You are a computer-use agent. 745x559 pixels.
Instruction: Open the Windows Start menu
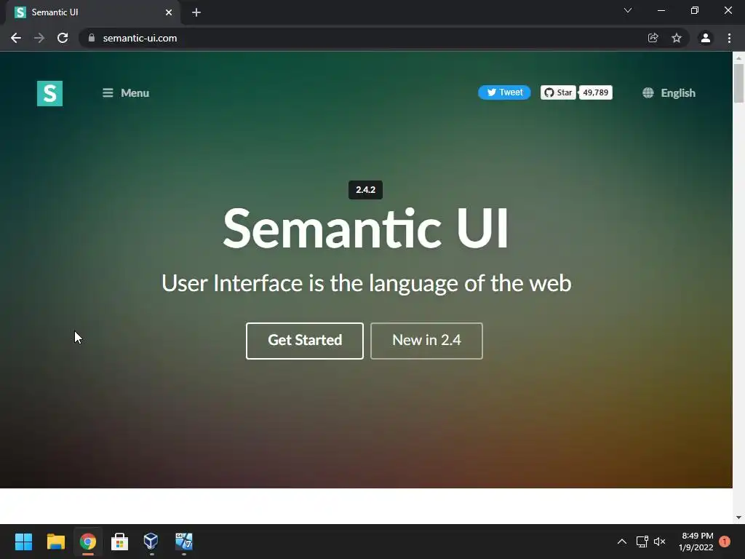[23, 542]
